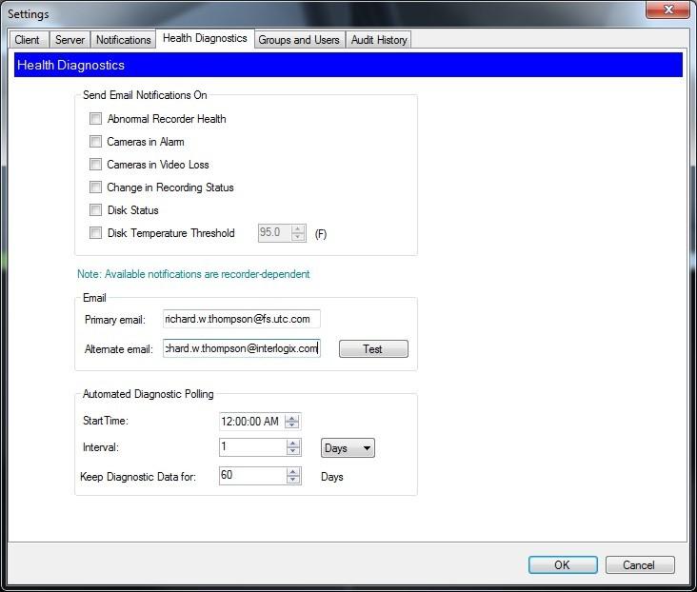Viewport: 697px width, 592px height.
Task: Click the Alternate email field
Action: click(241, 348)
